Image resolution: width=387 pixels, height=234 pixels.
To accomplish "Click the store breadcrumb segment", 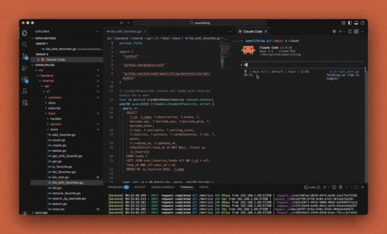I will 176,39.
